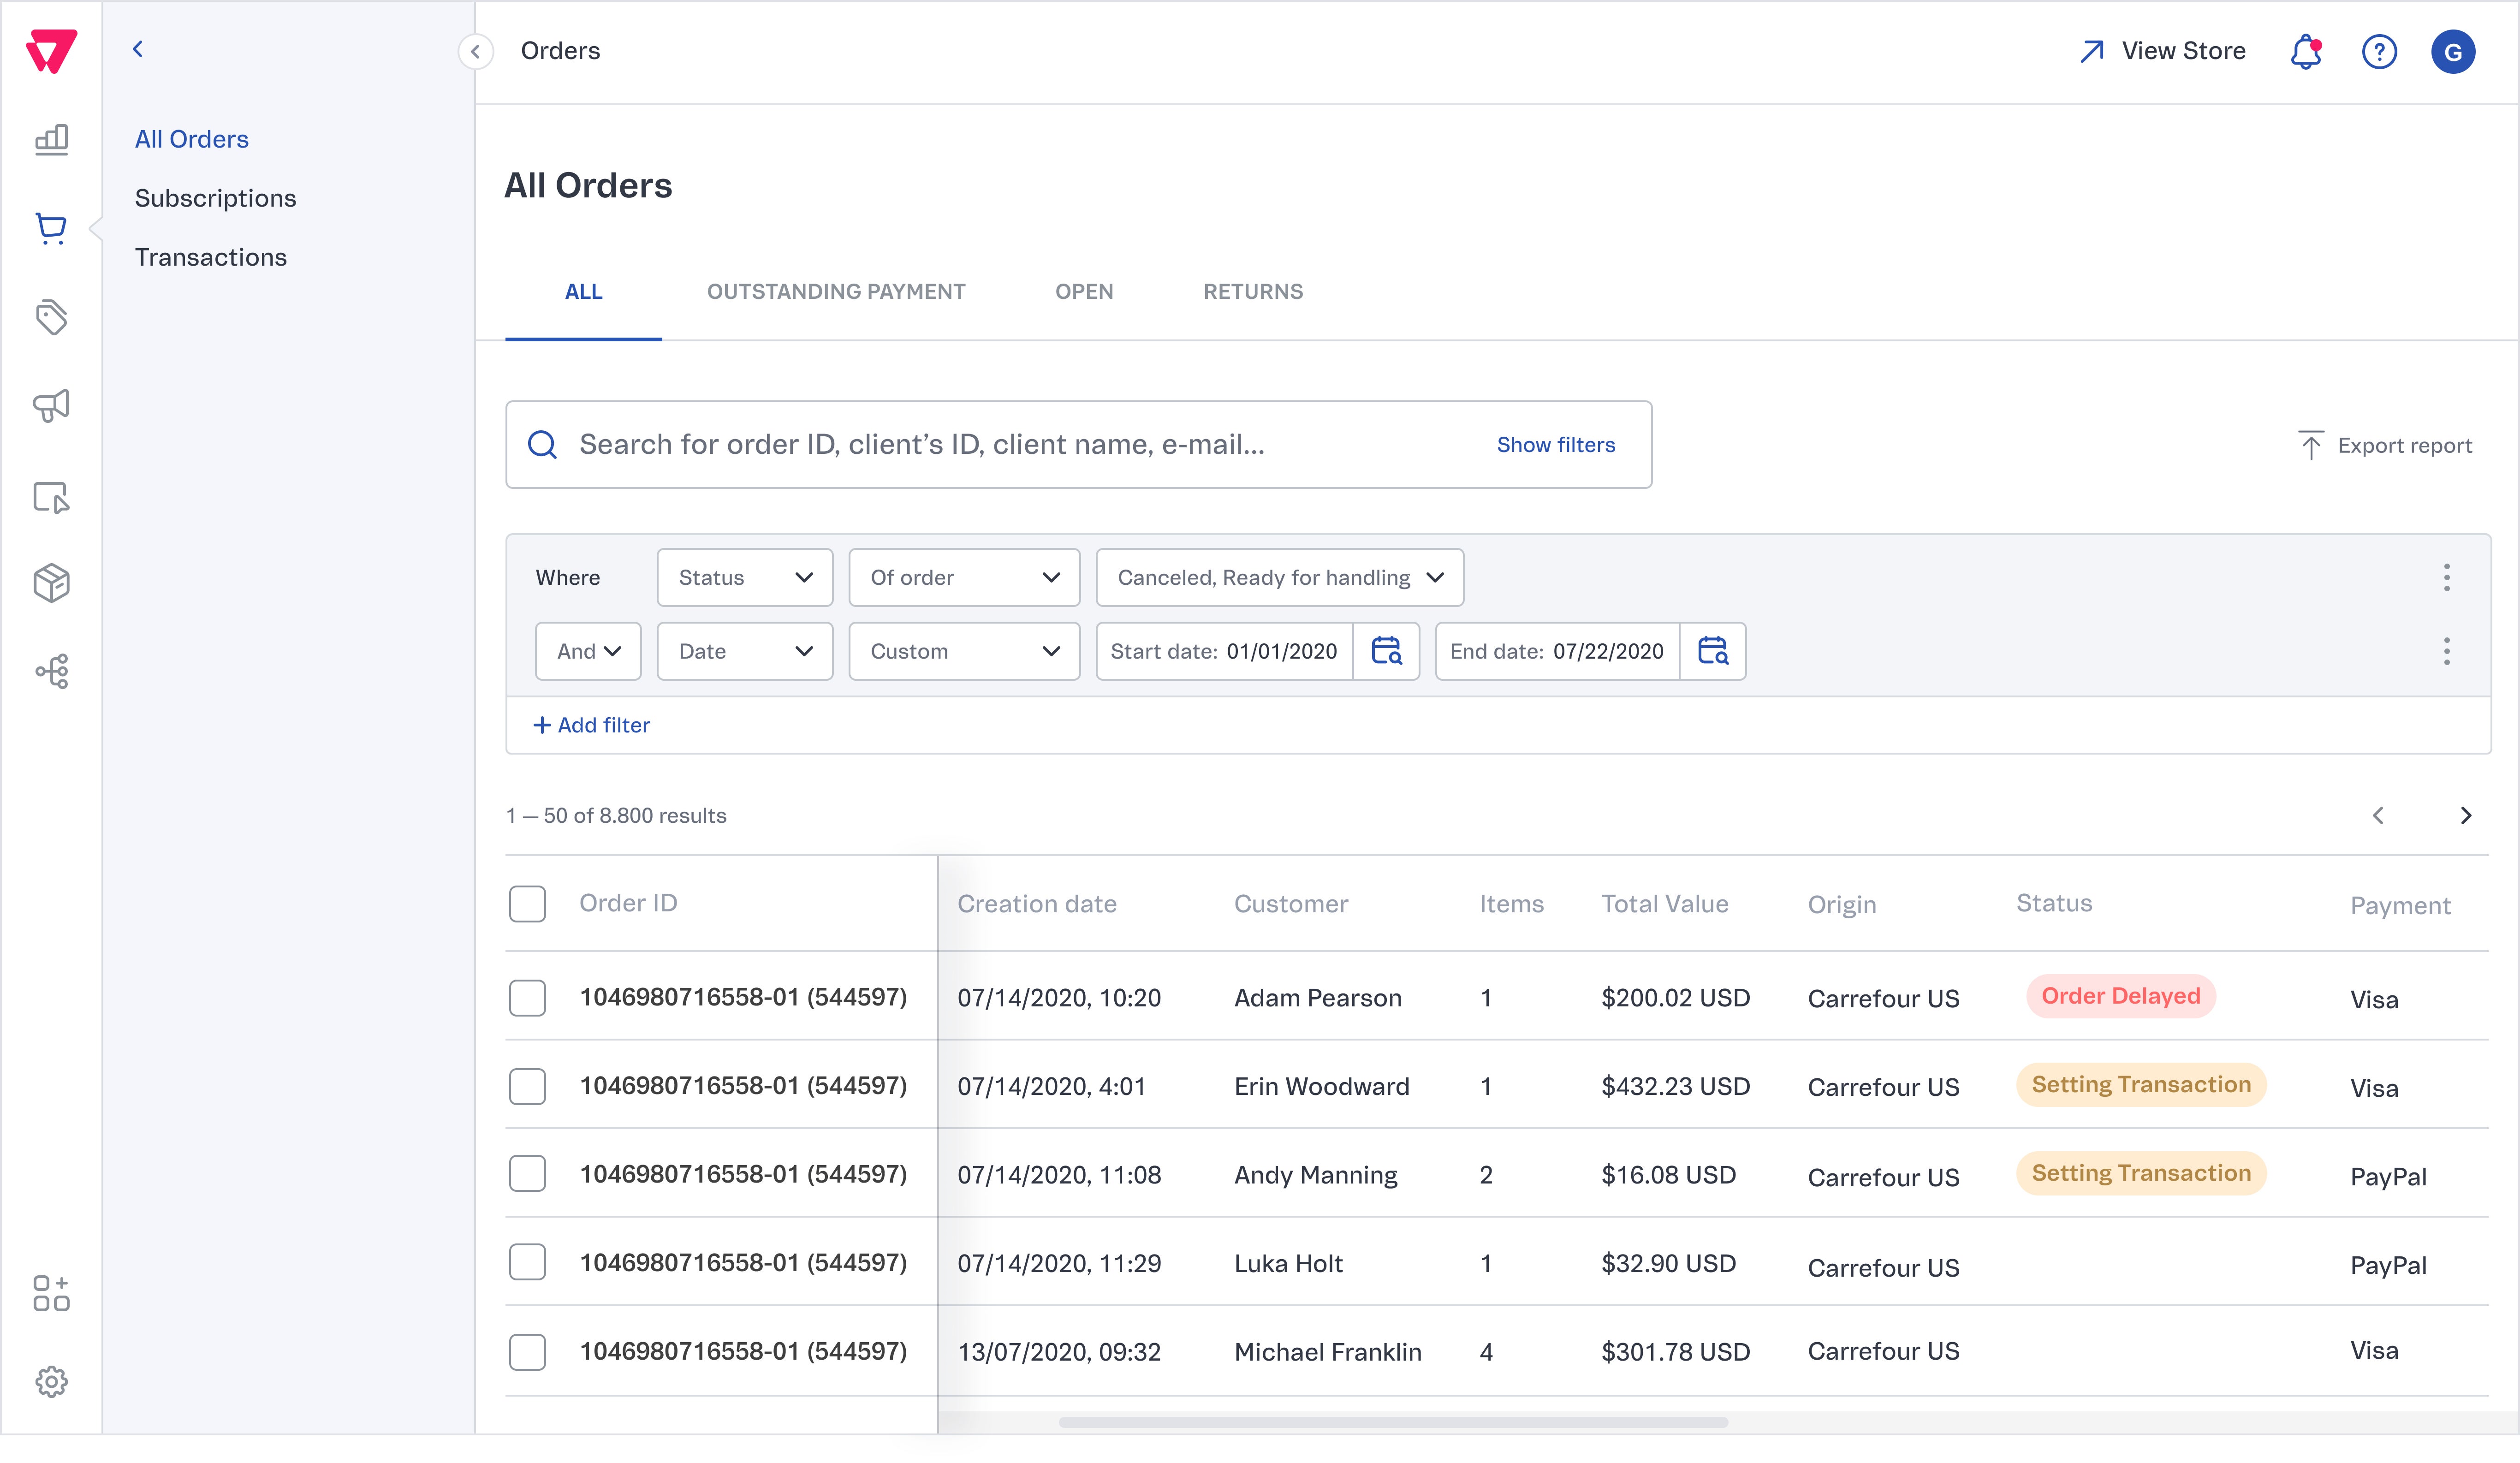
Task: Switch to the Outstanding Payment tab
Action: (x=836, y=292)
